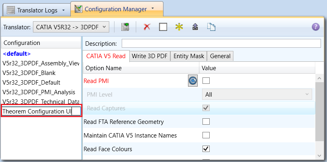Open help with the purple question mark
327x162 pixels.
[315, 27]
